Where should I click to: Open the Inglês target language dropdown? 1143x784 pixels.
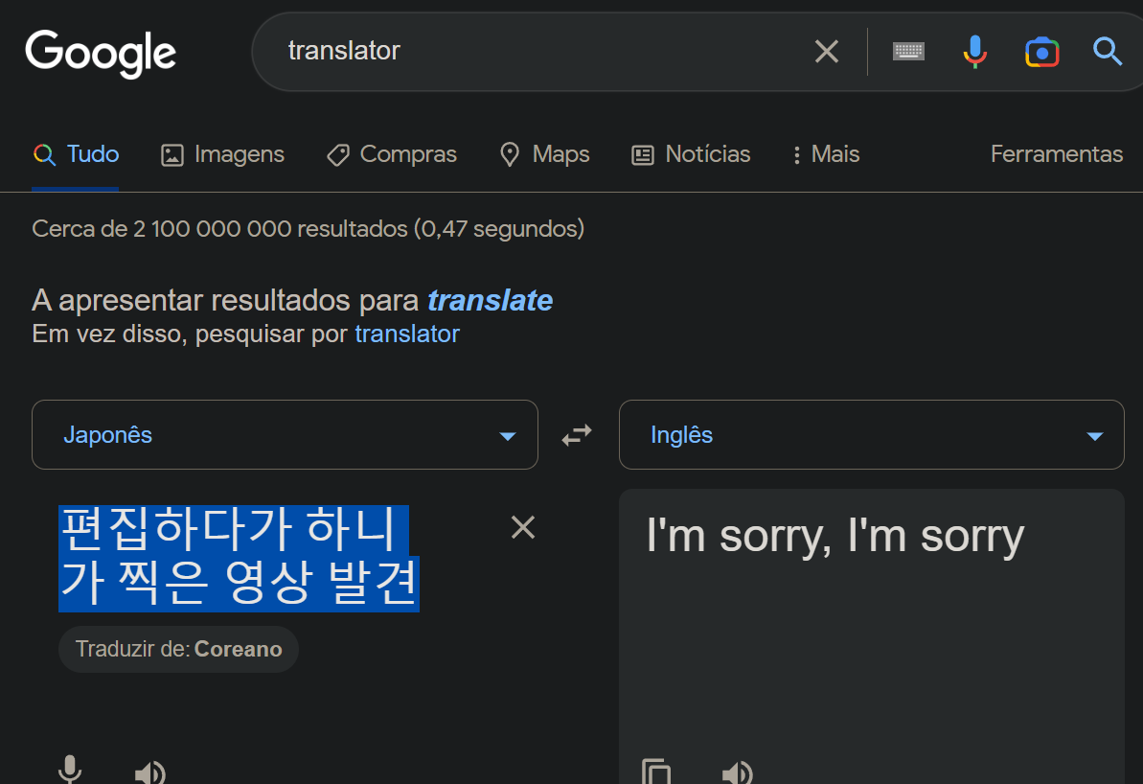click(x=872, y=434)
